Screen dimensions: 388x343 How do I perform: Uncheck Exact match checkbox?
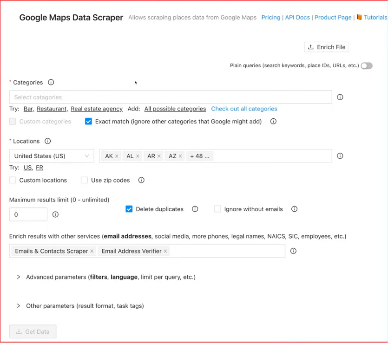[88, 121]
